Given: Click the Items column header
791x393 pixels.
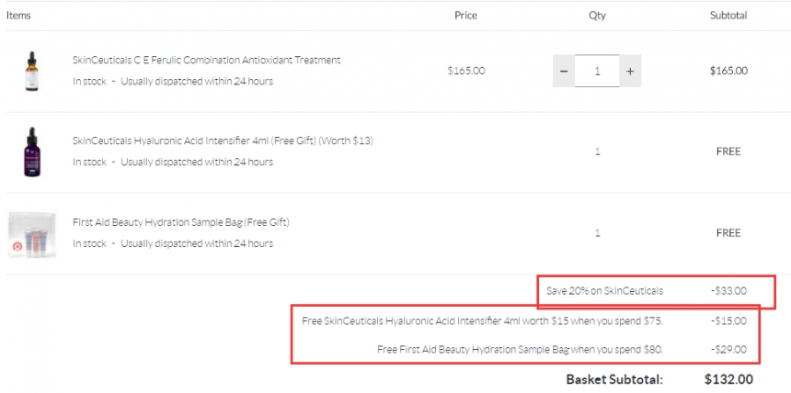Looking at the screenshot, I should (x=18, y=15).
